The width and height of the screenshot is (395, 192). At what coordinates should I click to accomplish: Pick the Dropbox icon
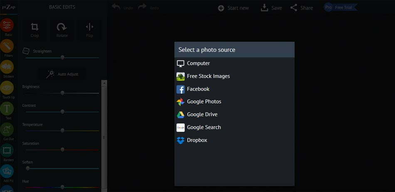click(x=180, y=140)
